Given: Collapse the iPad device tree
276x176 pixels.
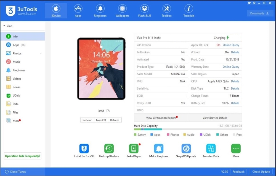Looking at the screenshot, I should point(4,26).
